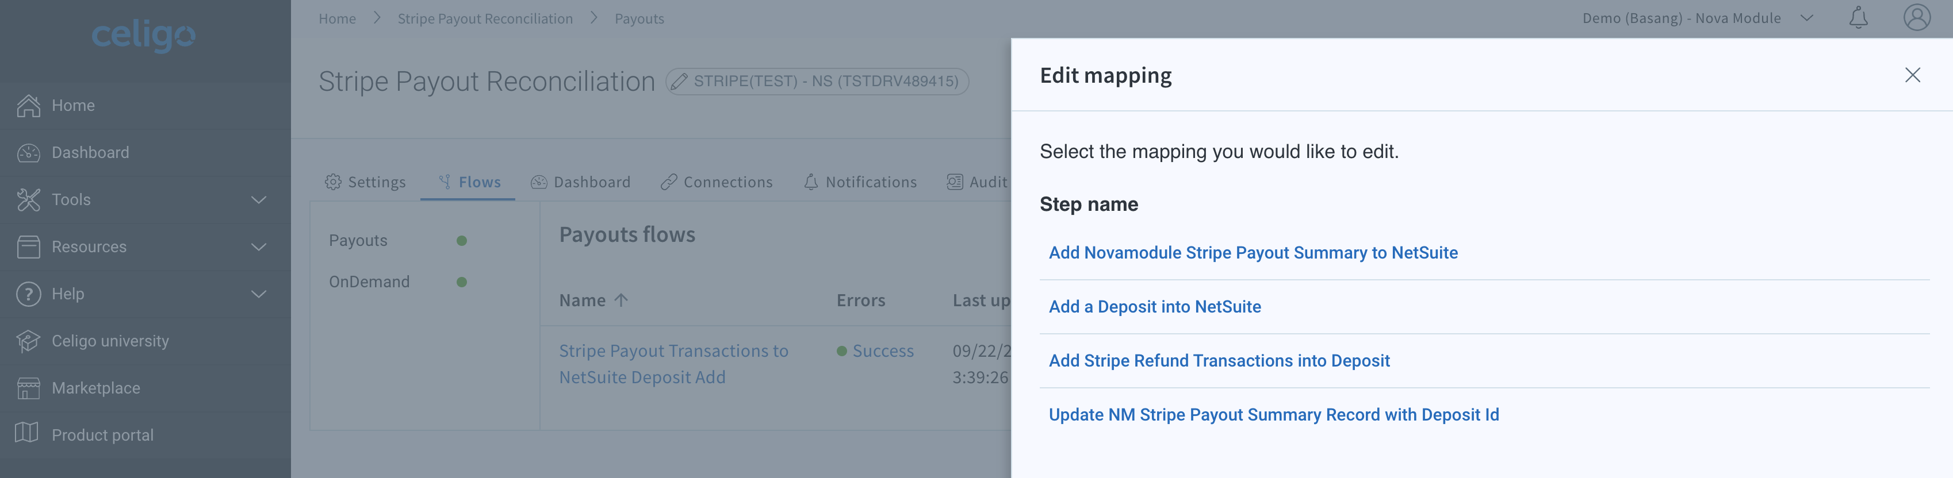Select Demo (Basang) - Nova Module account
The image size is (1953, 478).
click(x=1682, y=18)
